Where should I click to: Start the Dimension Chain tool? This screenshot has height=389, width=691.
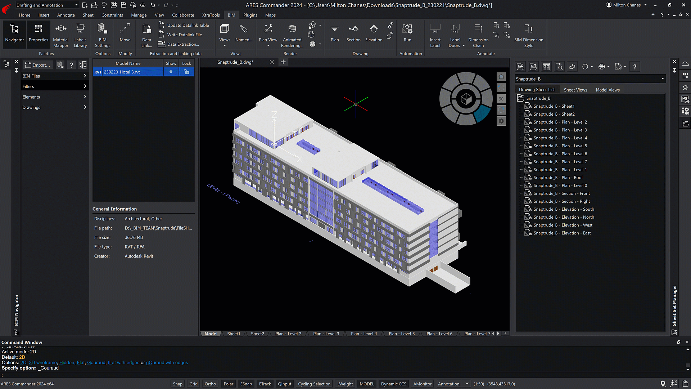coord(478,36)
